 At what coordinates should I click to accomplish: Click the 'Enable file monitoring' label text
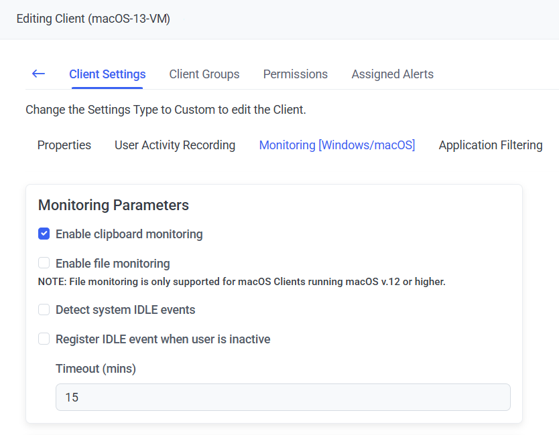click(x=113, y=264)
